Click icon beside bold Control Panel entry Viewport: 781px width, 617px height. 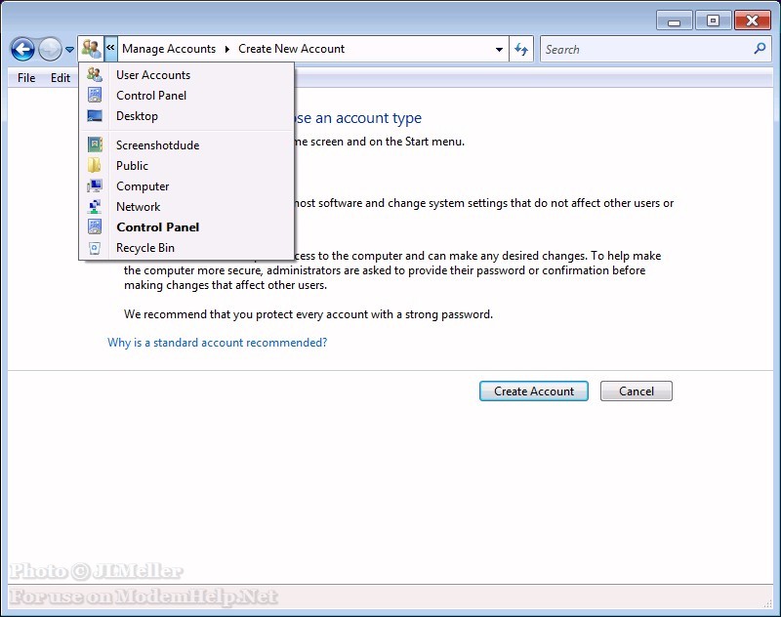[x=94, y=227]
